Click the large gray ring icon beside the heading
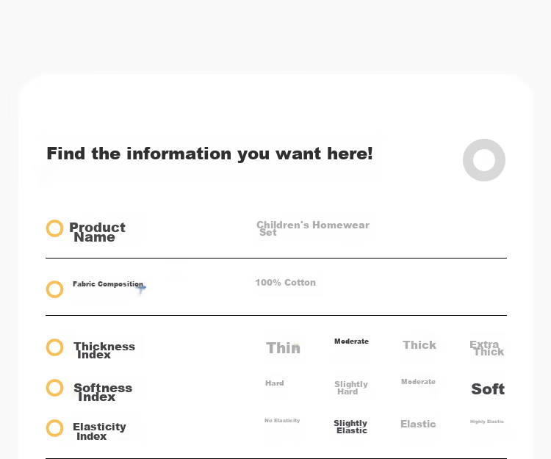The width and height of the screenshot is (551, 459). [484, 160]
